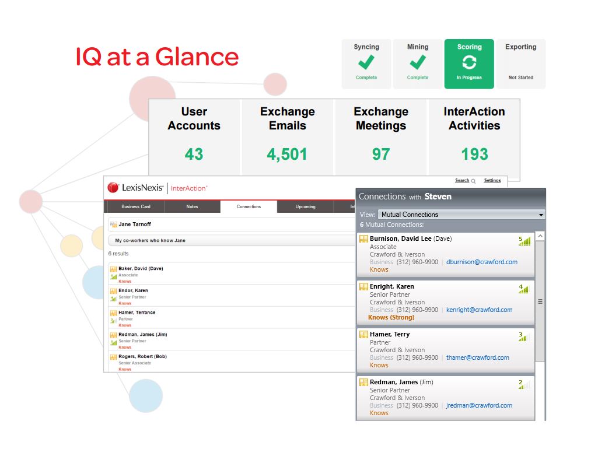Screen dimensions: 591x449
Task: Click the LexisNexis red globe logo
Action: [113, 187]
